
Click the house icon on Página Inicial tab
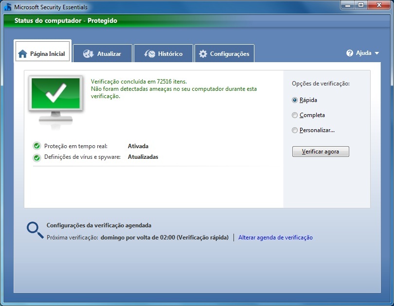click(x=22, y=54)
